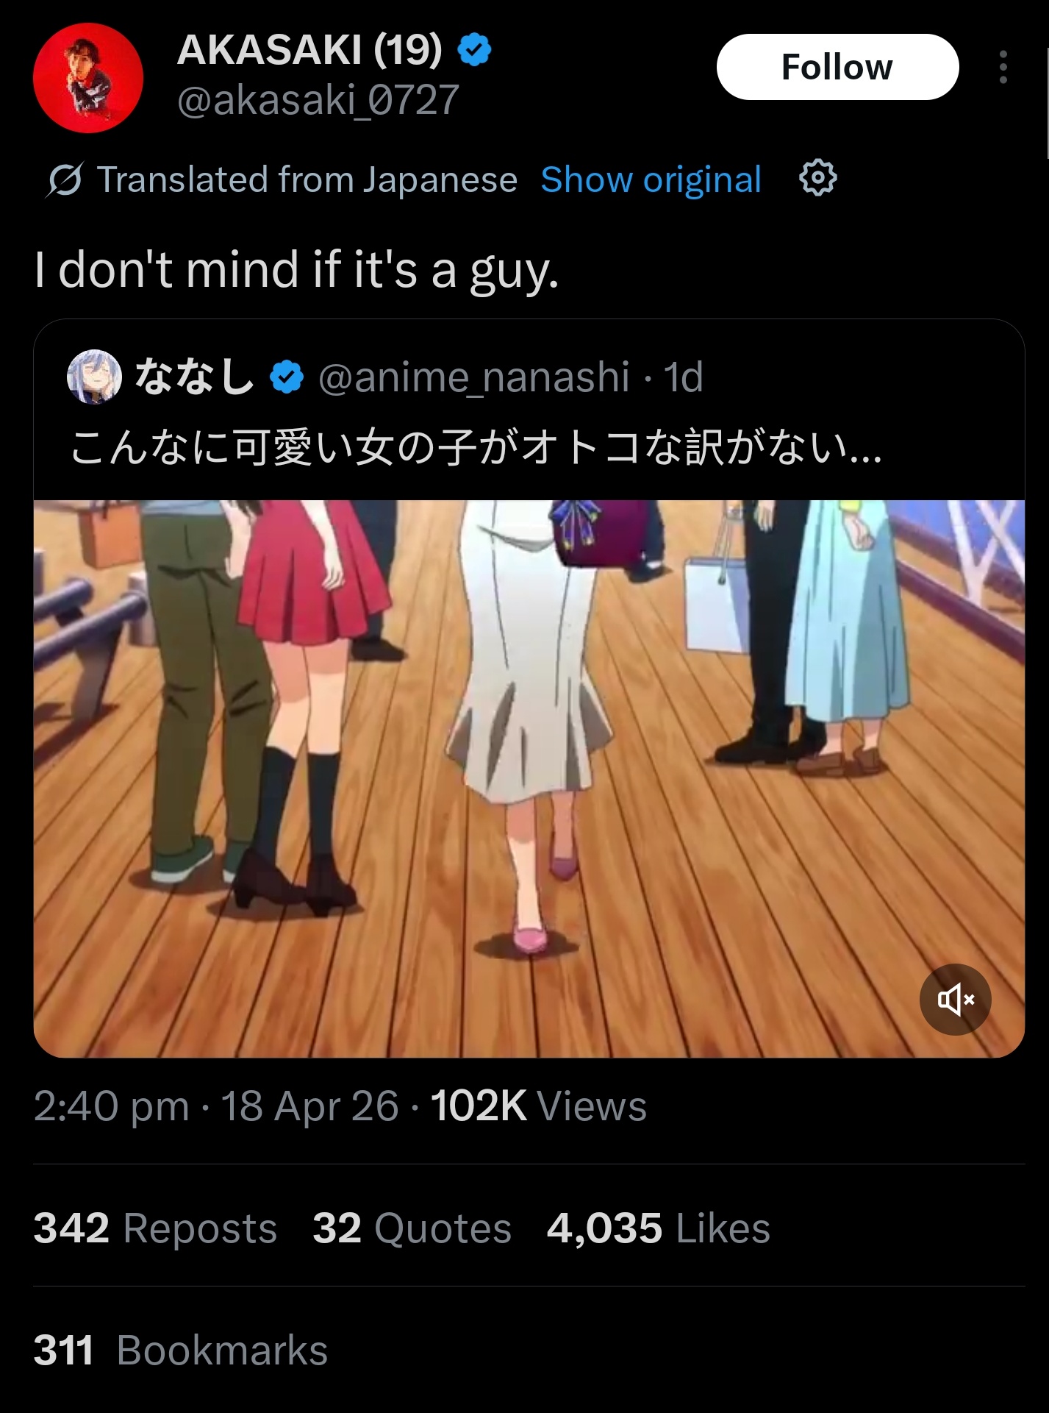Image resolution: width=1049 pixels, height=1413 pixels.
Task: Click the translation icon beside Translated from Japanese
Action: (65, 180)
